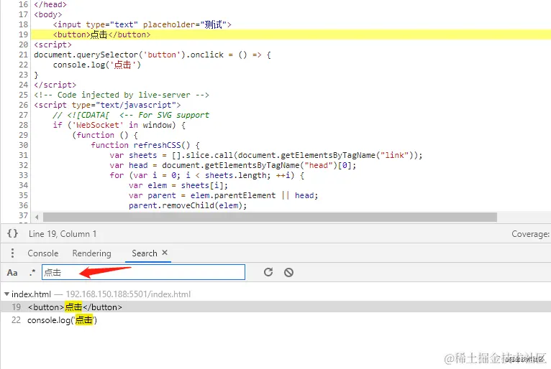The width and height of the screenshot is (551, 369).
Task: Refresh the search results
Action: [x=268, y=272]
